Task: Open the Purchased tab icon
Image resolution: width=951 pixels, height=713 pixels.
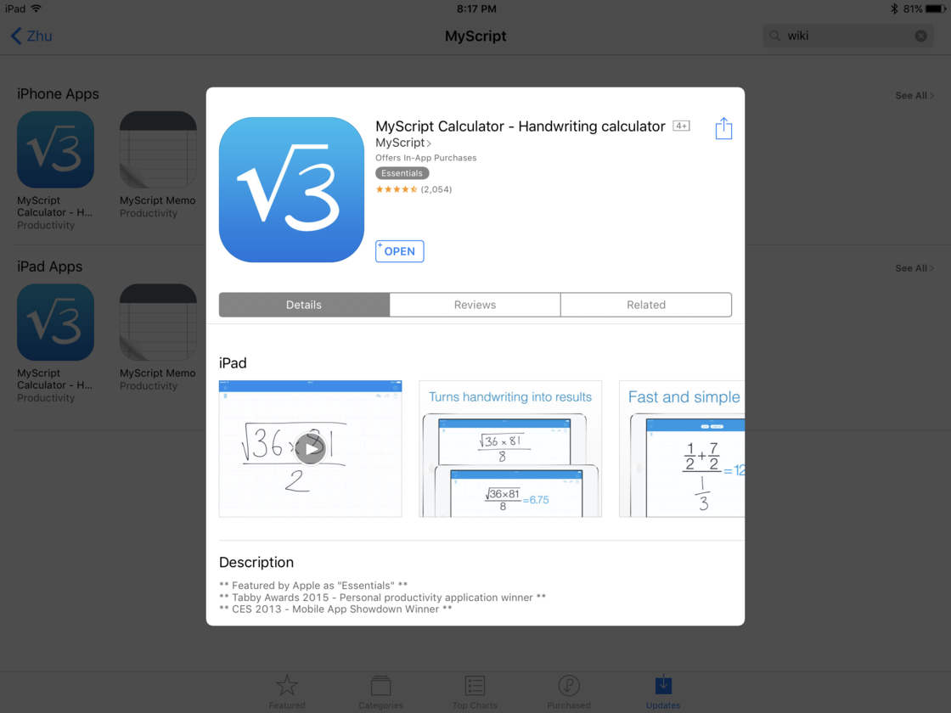Action: 568,686
